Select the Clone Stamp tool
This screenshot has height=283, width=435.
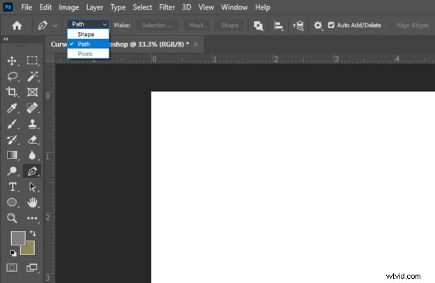pos(33,124)
